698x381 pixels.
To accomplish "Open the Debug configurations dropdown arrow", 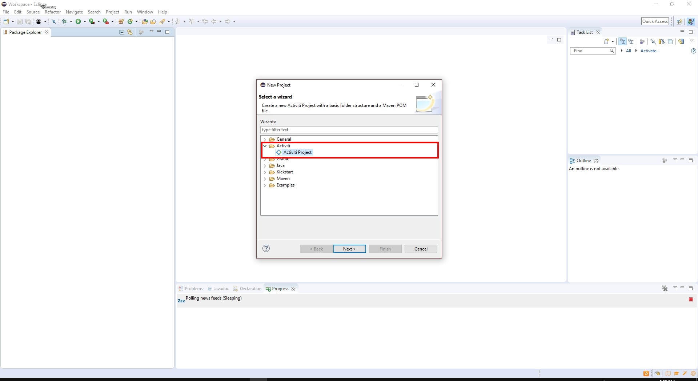I will pyautogui.click(x=71, y=21).
